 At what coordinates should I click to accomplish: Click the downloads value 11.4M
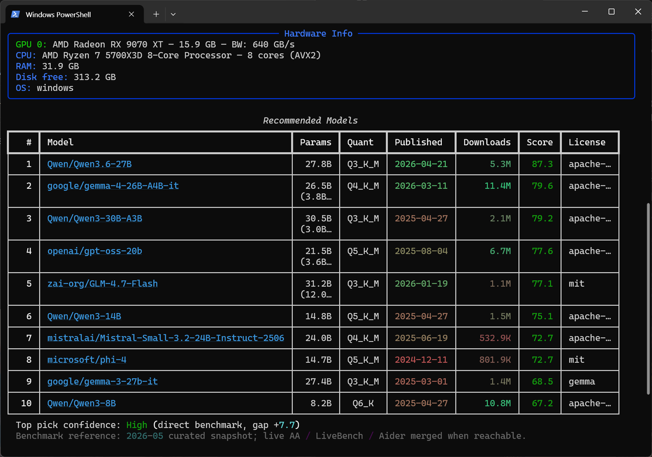498,186
